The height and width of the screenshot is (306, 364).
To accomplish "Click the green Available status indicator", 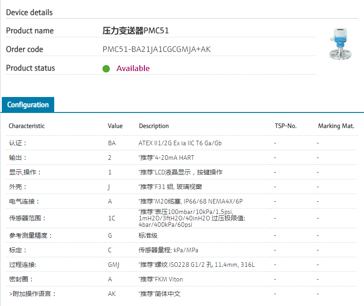I will 106,69.
